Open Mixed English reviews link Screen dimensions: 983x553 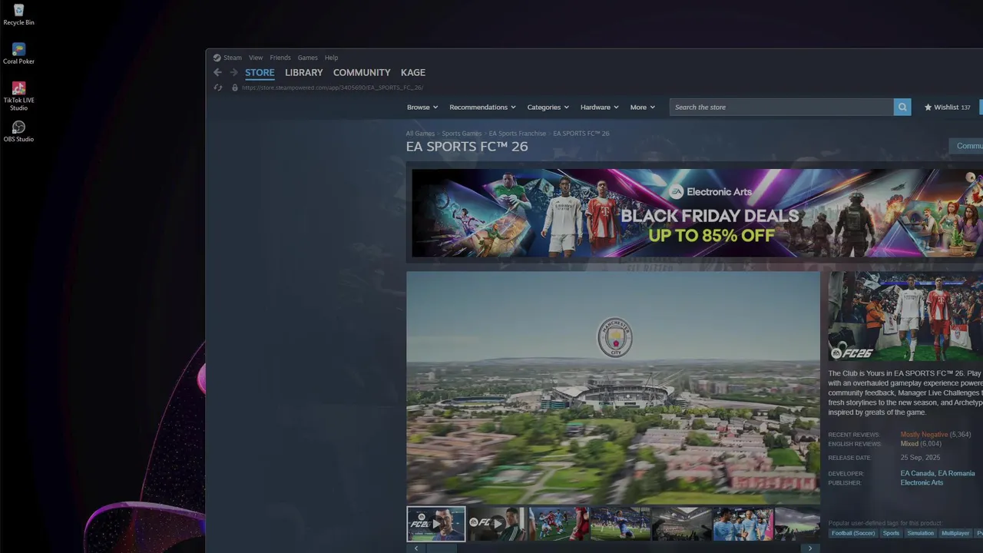[909, 444]
